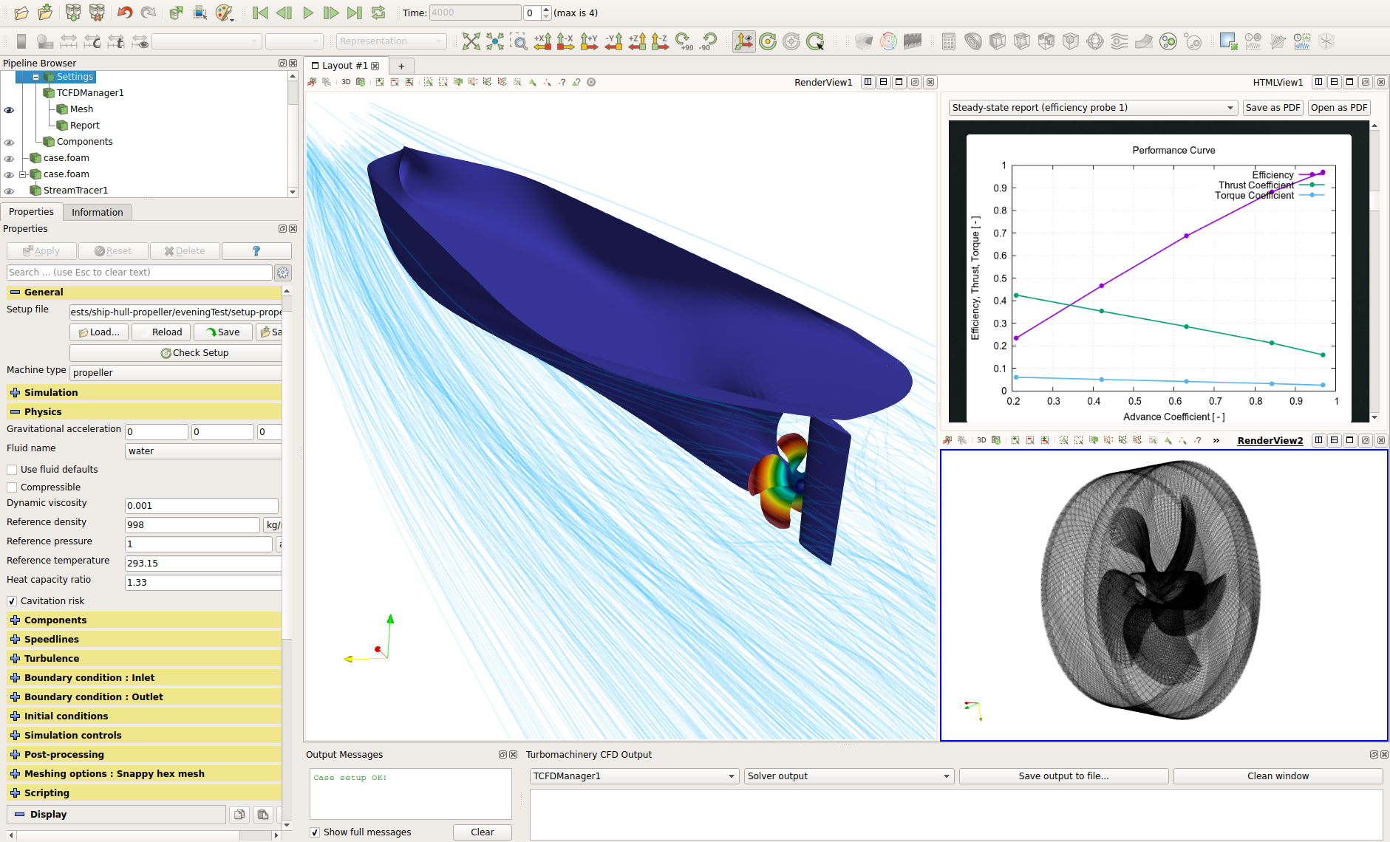Set camera view along +X axis
The width and height of the screenshot is (1390, 842).
[543, 41]
